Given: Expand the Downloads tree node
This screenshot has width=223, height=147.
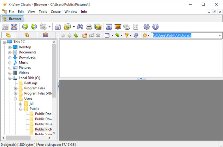Looking at the screenshot, I should [10, 58].
